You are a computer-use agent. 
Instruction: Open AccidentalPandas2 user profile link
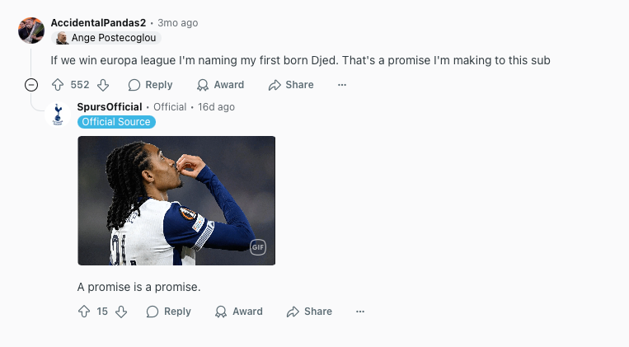click(x=98, y=23)
